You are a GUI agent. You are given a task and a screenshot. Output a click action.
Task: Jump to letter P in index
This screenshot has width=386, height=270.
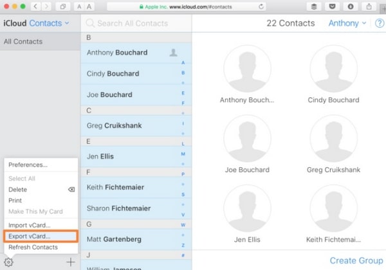183,174
